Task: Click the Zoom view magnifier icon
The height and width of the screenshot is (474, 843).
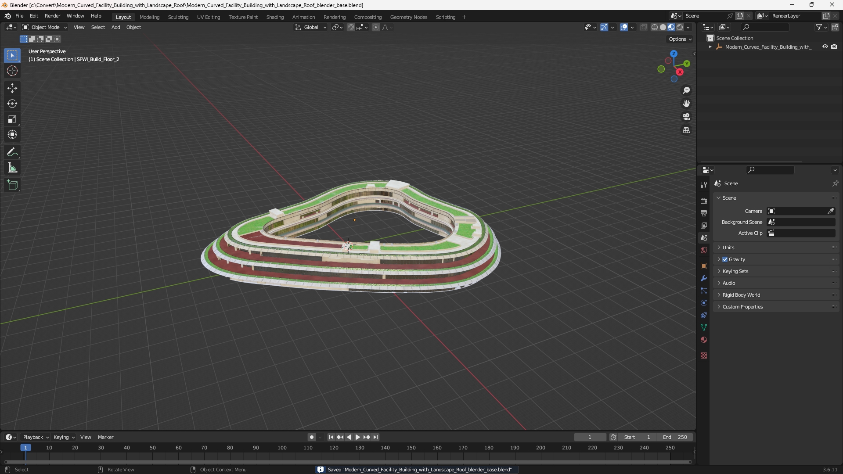Action: coord(686,90)
